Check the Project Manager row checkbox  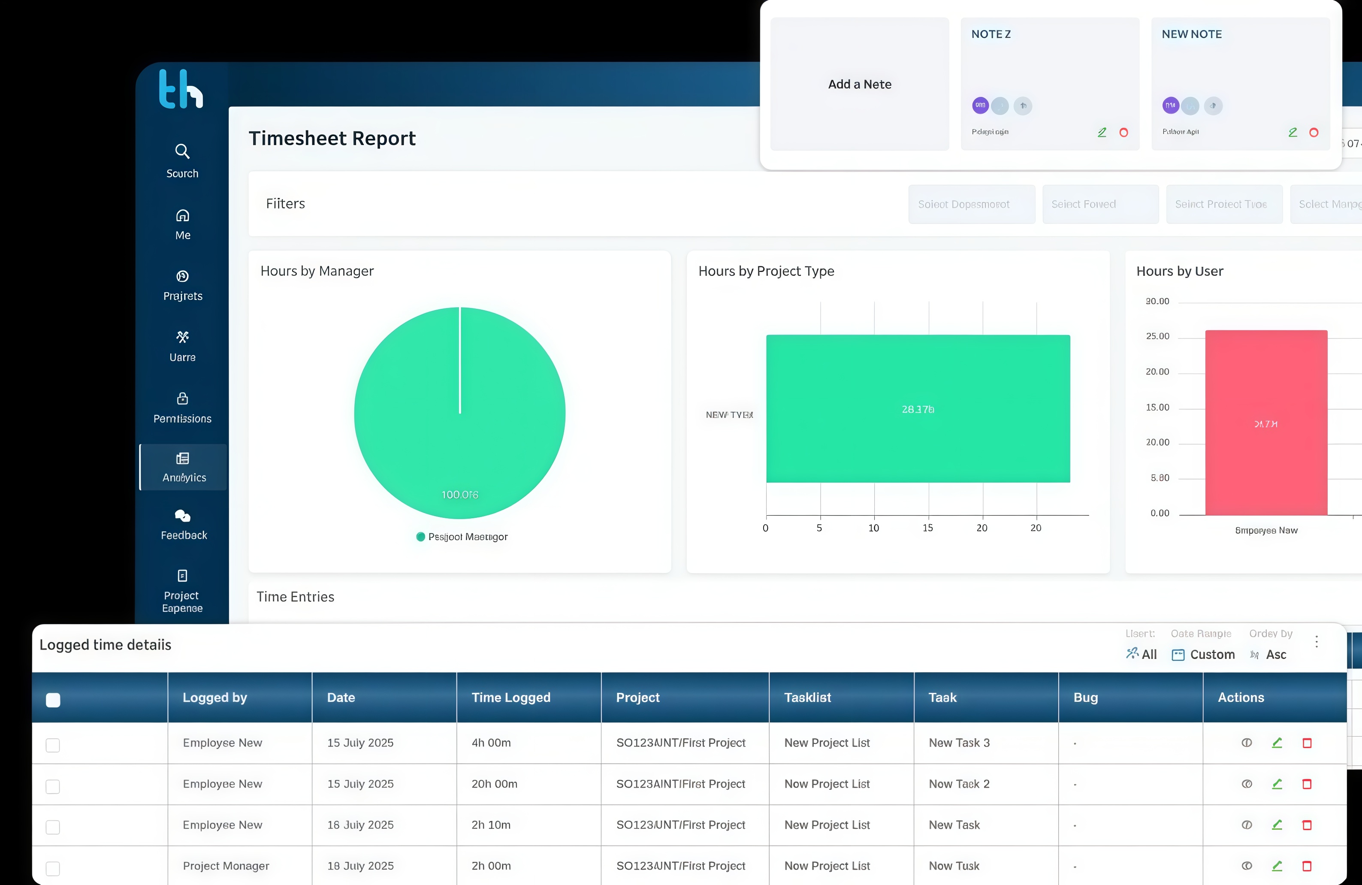pos(53,868)
